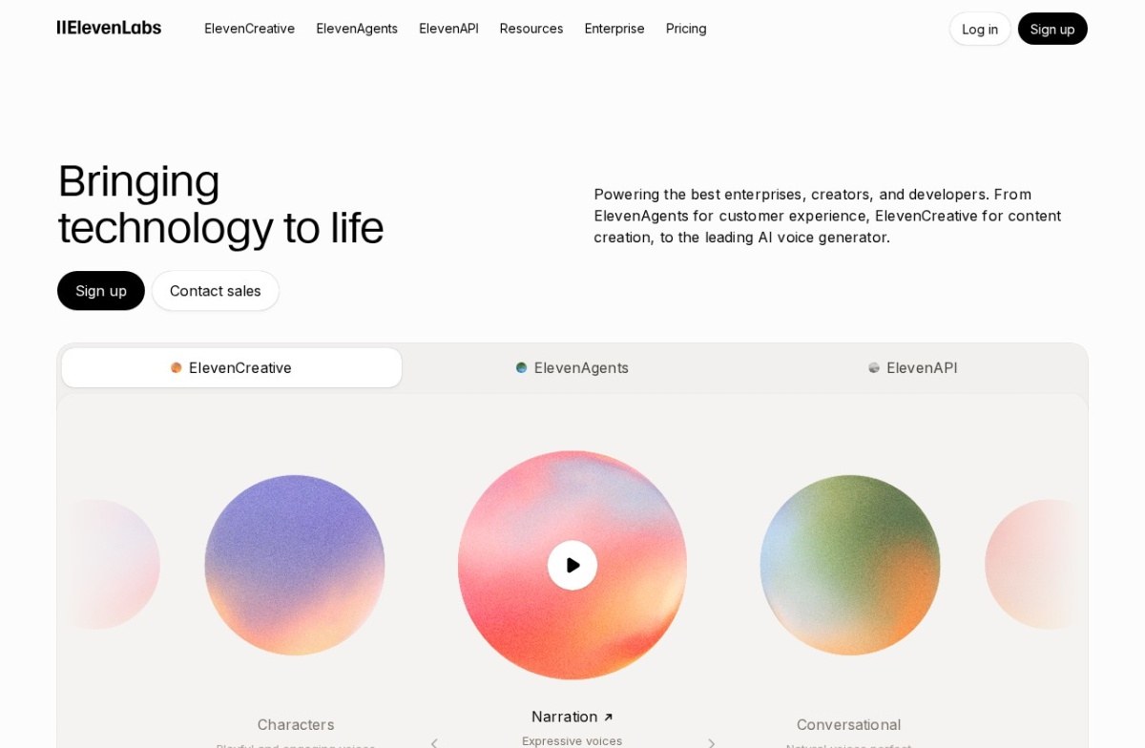Go to next voice with right chevron

(711, 742)
